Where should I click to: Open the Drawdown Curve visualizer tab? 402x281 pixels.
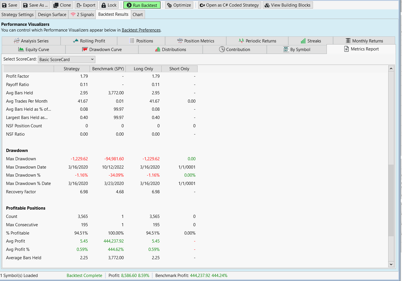[102, 50]
